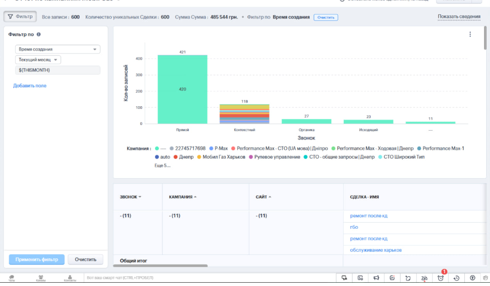Toggle the Фильтр panel button
Image resolution: width=490 pixels, height=286 pixels.
pos(20,17)
